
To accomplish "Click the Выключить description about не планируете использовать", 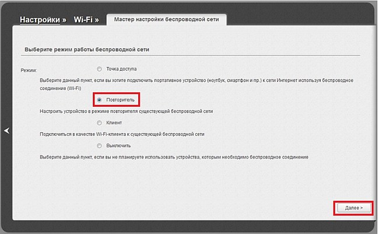I will (x=173, y=157).
